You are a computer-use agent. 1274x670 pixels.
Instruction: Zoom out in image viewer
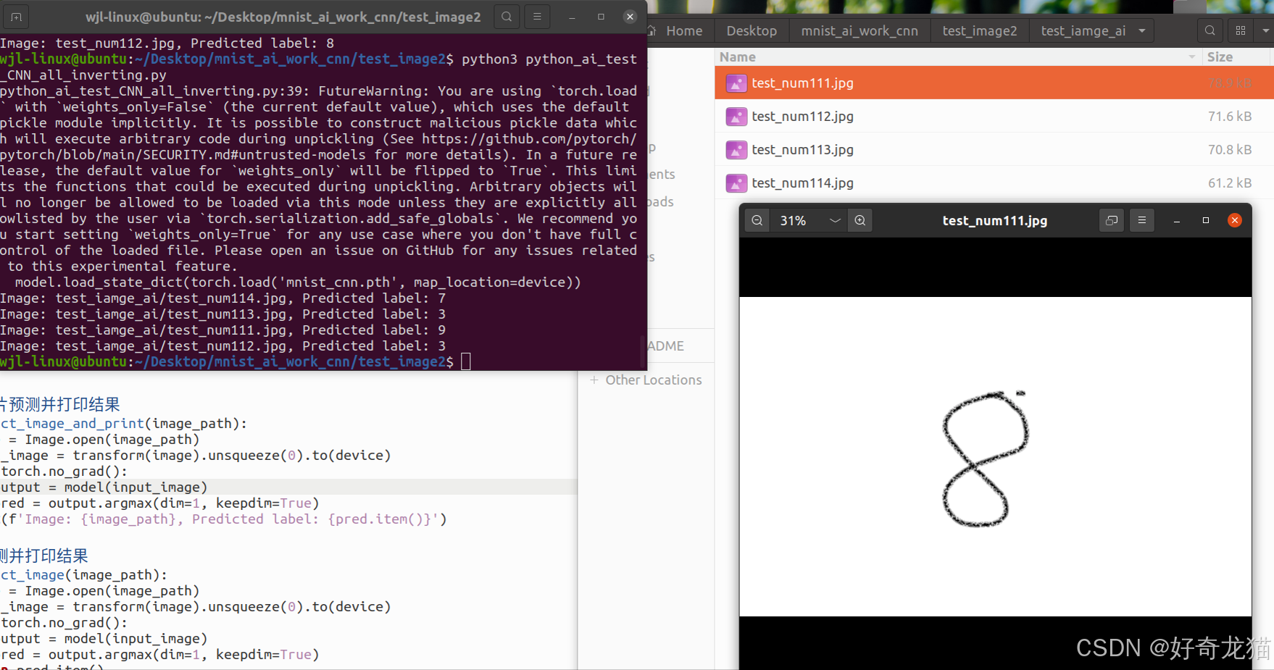(757, 220)
